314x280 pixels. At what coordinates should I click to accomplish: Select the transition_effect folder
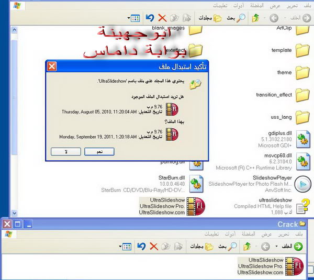click(303, 95)
